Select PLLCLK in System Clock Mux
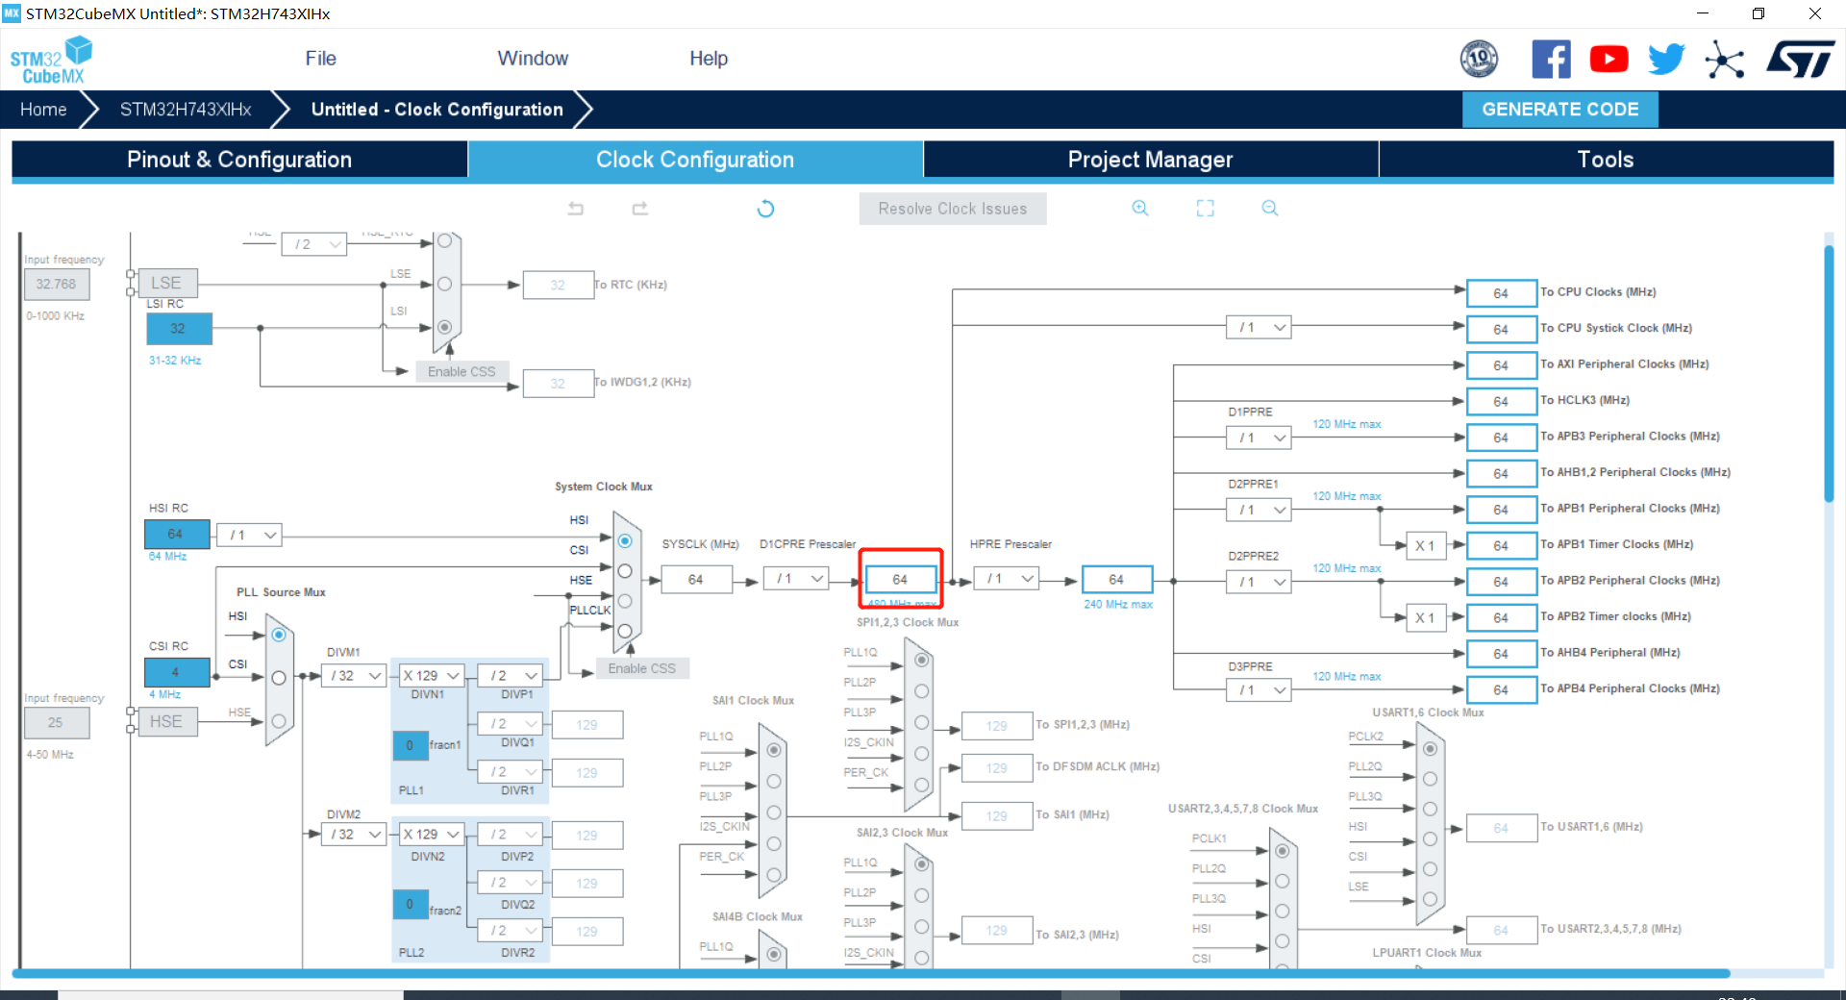The height and width of the screenshot is (1000, 1846). tap(625, 631)
